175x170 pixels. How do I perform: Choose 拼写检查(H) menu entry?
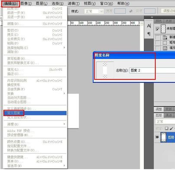tap(35, 59)
